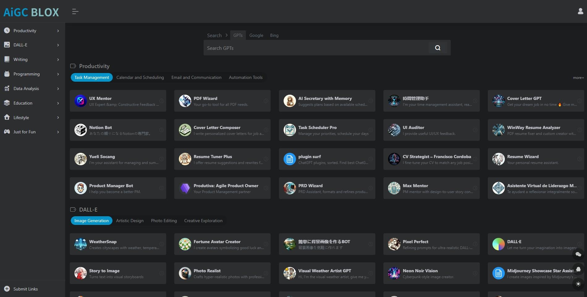
Task: Switch search to the Bing tab
Action: click(274, 35)
